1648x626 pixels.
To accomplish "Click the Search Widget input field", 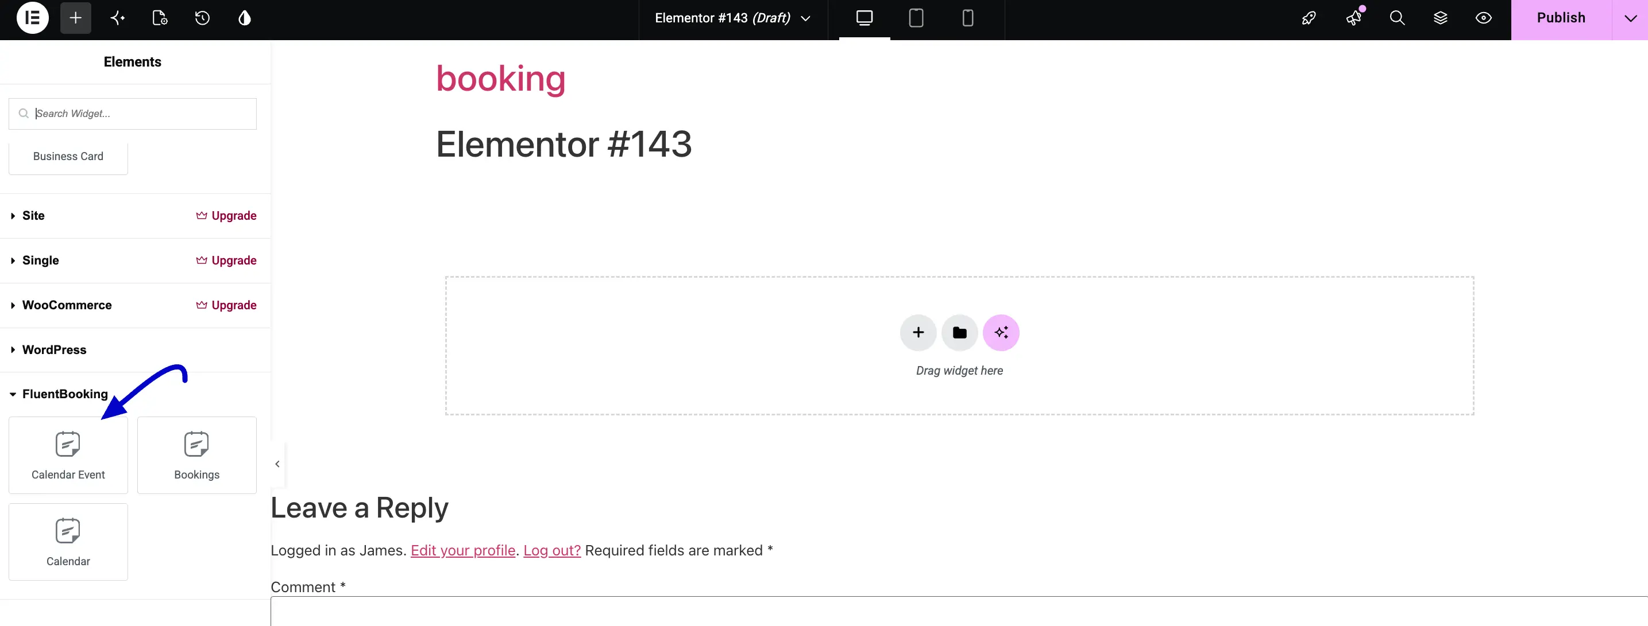I will pyautogui.click(x=133, y=114).
